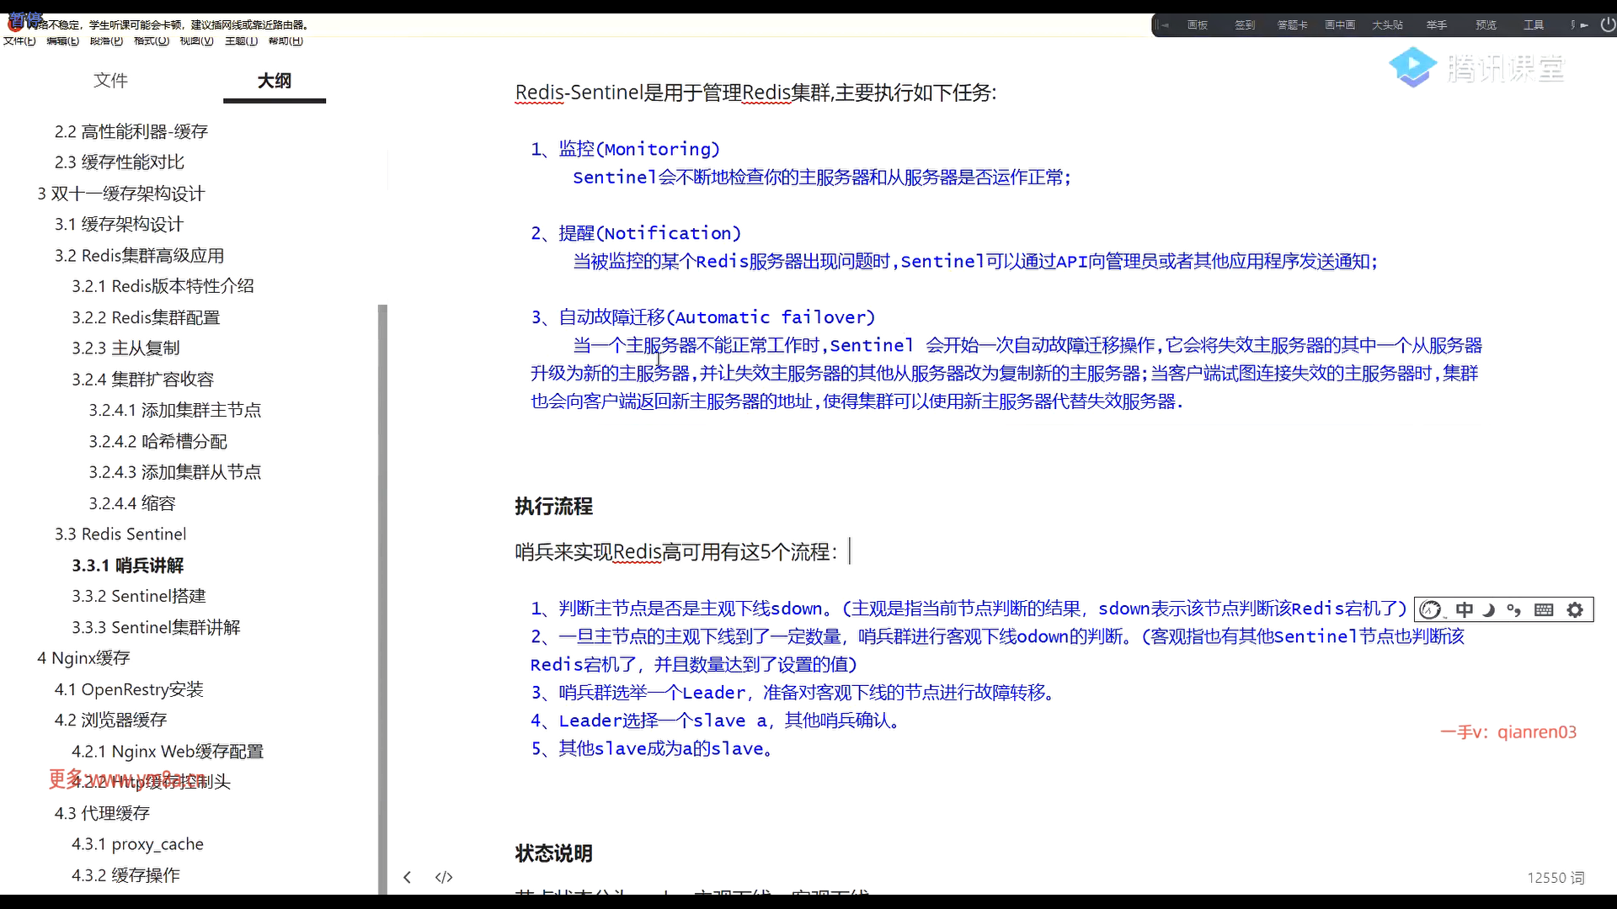Click the 画板 button in classroom toolbar
This screenshot has width=1617, height=909.
pos(1198,25)
